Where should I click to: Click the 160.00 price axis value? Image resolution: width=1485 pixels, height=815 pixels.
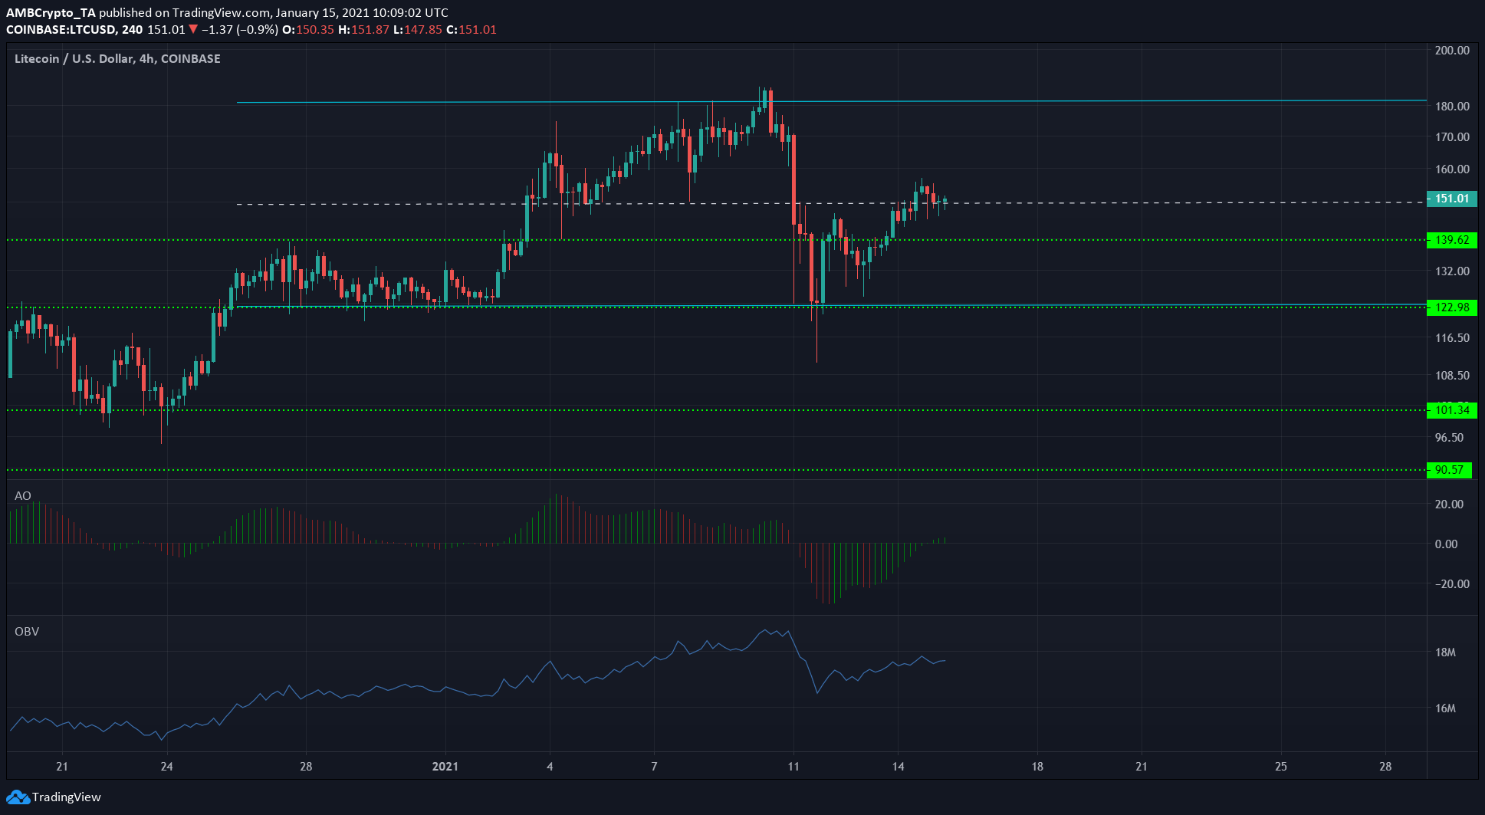tap(1452, 169)
